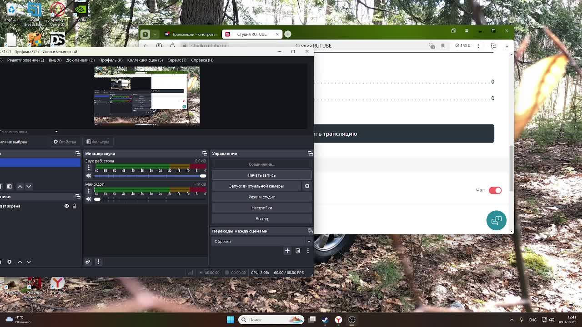Viewport: 582px width, 327px height.
Task: Close the Студия RUTUBE browser tab
Action: tap(277, 34)
